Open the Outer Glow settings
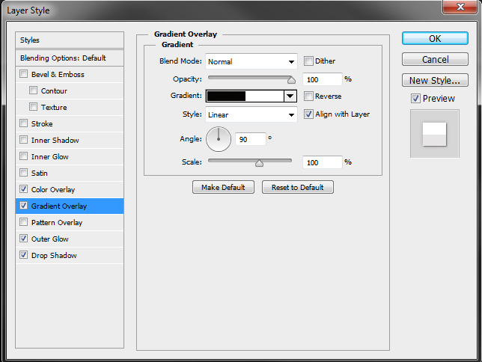This screenshot has height=362, width=482. (x=50, y=239)
